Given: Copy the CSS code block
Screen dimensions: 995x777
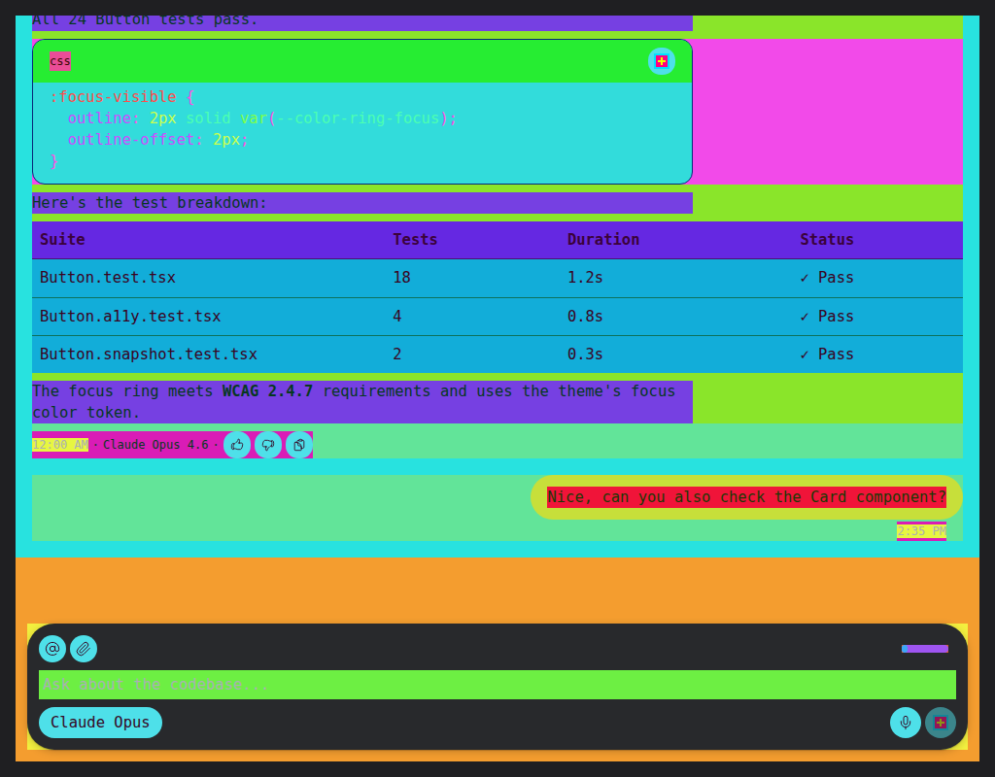Looking at the screenshot, I should tap(661, 61).
